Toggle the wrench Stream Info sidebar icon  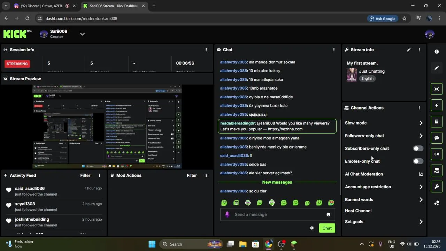click(x=437, y=187)
